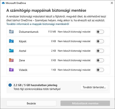Click the 2,2 GB / 5 GB storage text

(x=35, y=85)
